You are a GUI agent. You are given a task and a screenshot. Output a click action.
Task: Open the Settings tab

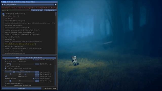coord(10,2)
